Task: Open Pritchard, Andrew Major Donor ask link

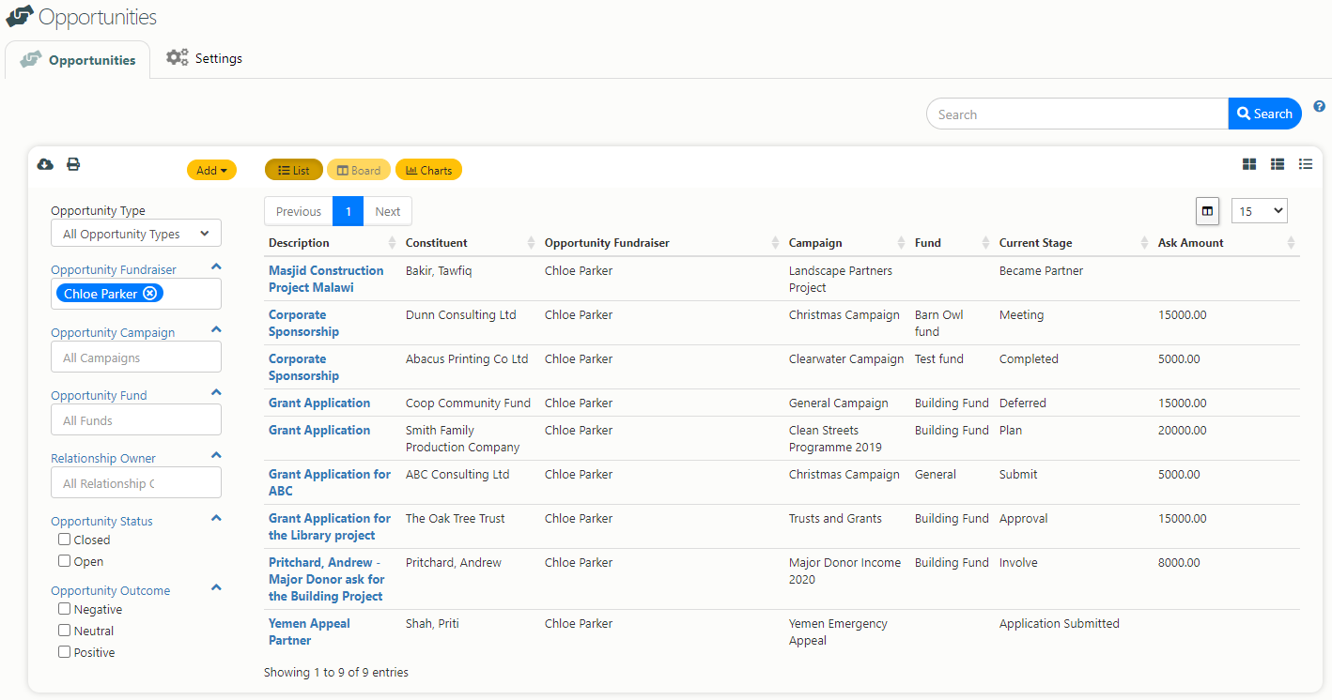Action: [x=327, y=579]
